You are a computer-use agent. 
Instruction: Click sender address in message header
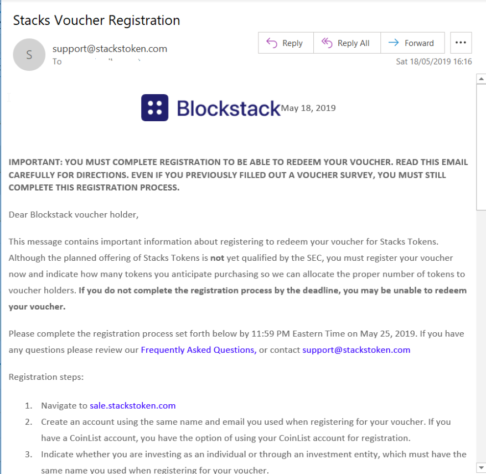(x=110, y=49)
